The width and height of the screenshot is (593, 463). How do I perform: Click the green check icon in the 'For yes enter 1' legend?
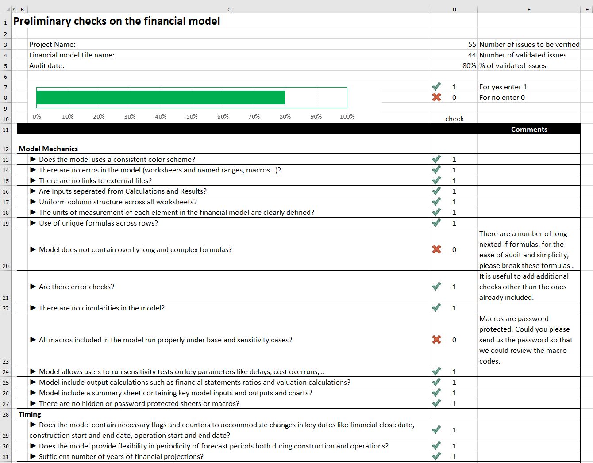pyautogui.click(x=436, y=86)
